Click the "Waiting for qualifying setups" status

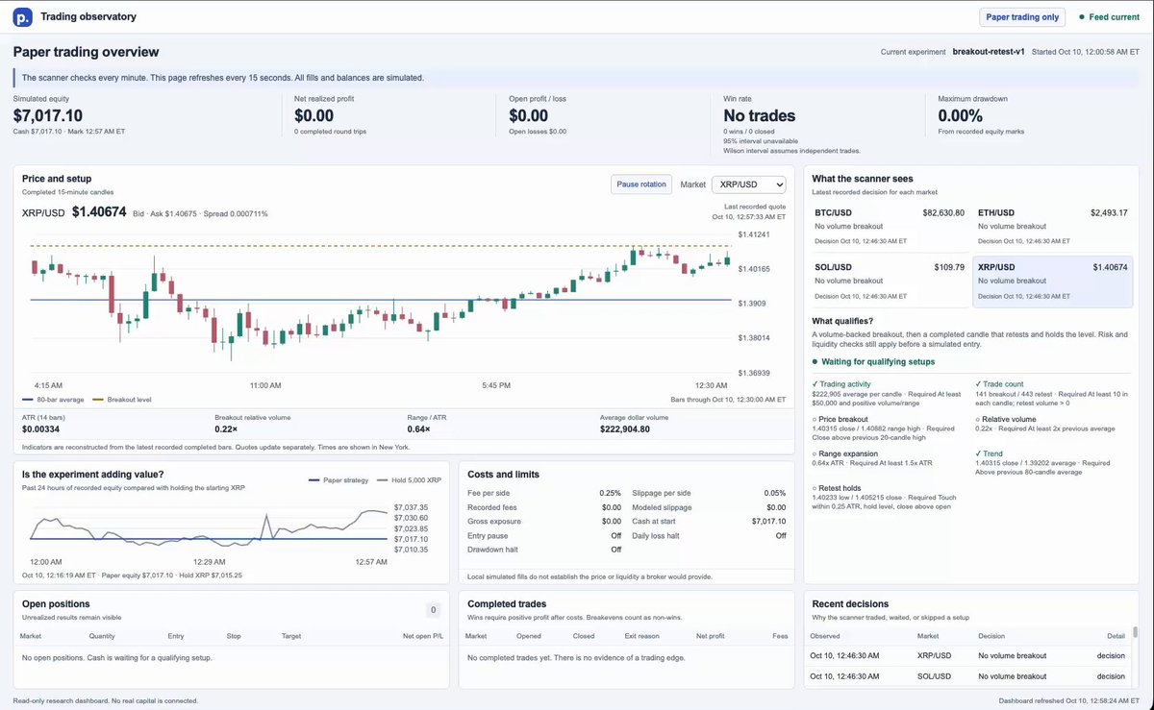873,362
